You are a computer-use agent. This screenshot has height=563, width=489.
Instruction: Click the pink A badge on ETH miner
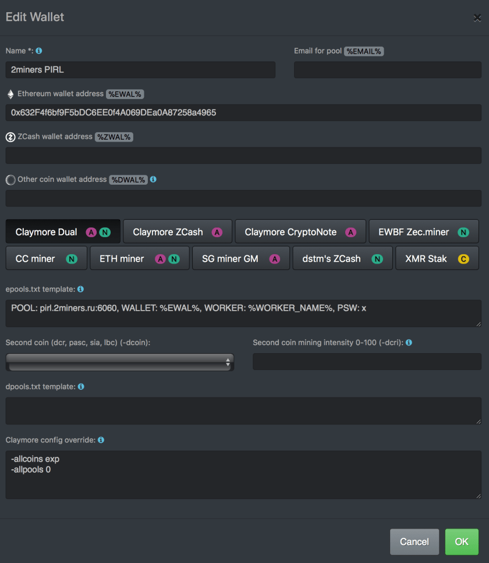click(x=160, y=259)
